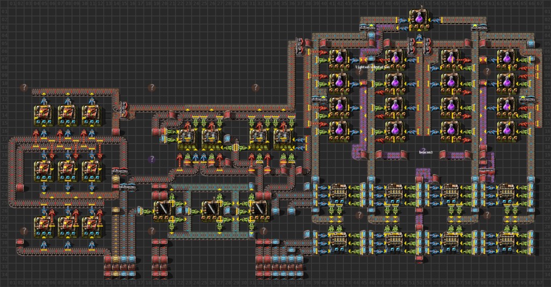Select right splitter directly below the lone top assembler
The height and width of the screenshot is (287, 551).
pos(427,46)
